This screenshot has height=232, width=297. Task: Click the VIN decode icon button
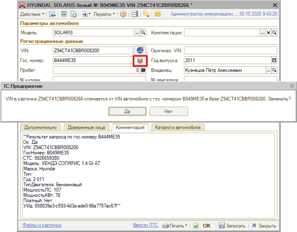(x=140, y=51)
